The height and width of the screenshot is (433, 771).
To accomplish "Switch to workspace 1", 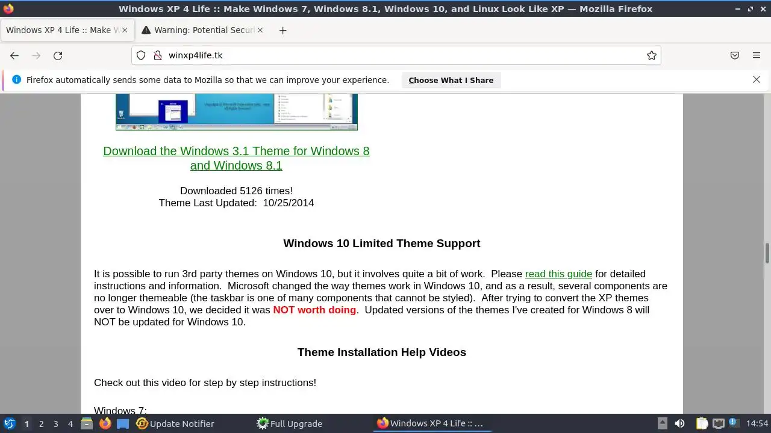I will 27,424.
